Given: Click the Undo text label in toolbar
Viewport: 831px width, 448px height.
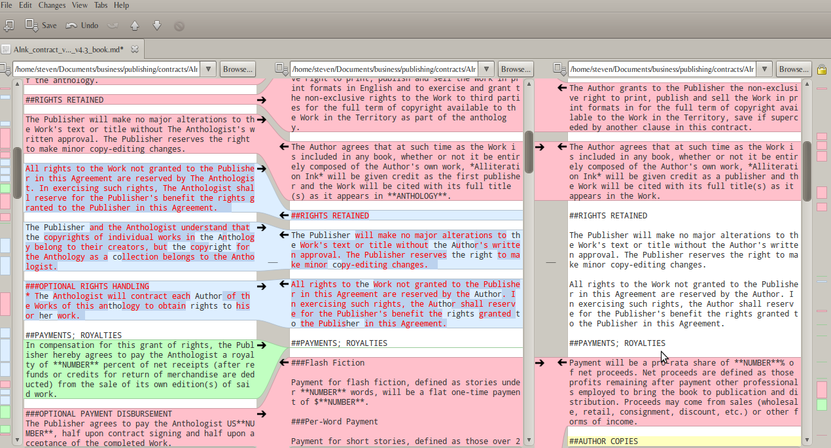Looking at the screenshot, I should click(90, 26).
